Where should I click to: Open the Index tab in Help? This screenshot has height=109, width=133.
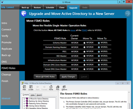tap(33, 95)
